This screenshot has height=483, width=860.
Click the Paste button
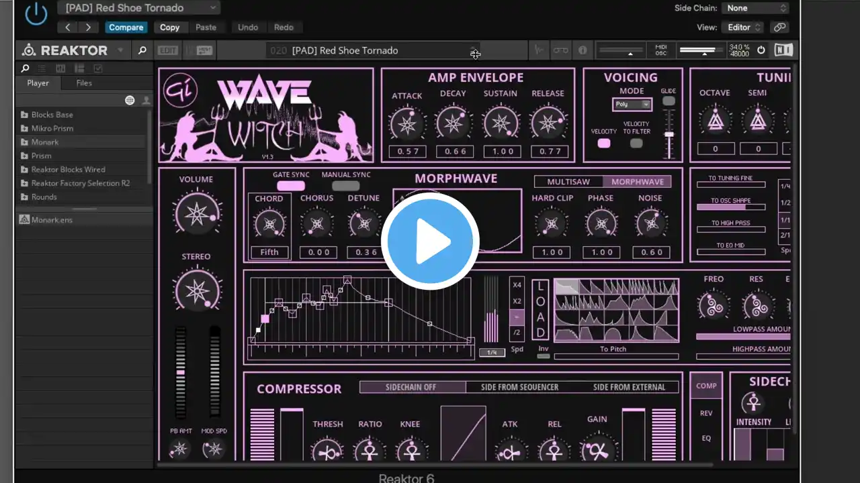[206, 28]
